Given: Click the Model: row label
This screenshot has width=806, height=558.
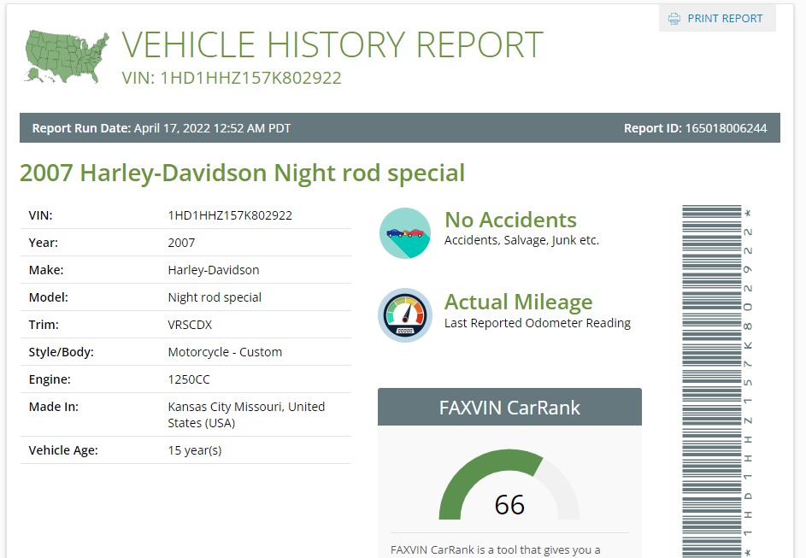Looking at the screenshot, I should coord(49,297).
